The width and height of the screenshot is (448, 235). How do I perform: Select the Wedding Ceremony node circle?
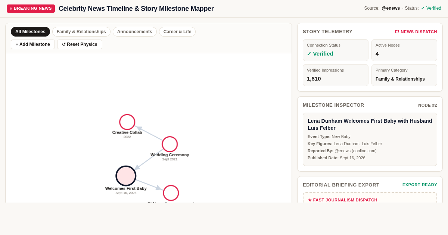click(x=170, y=144)
